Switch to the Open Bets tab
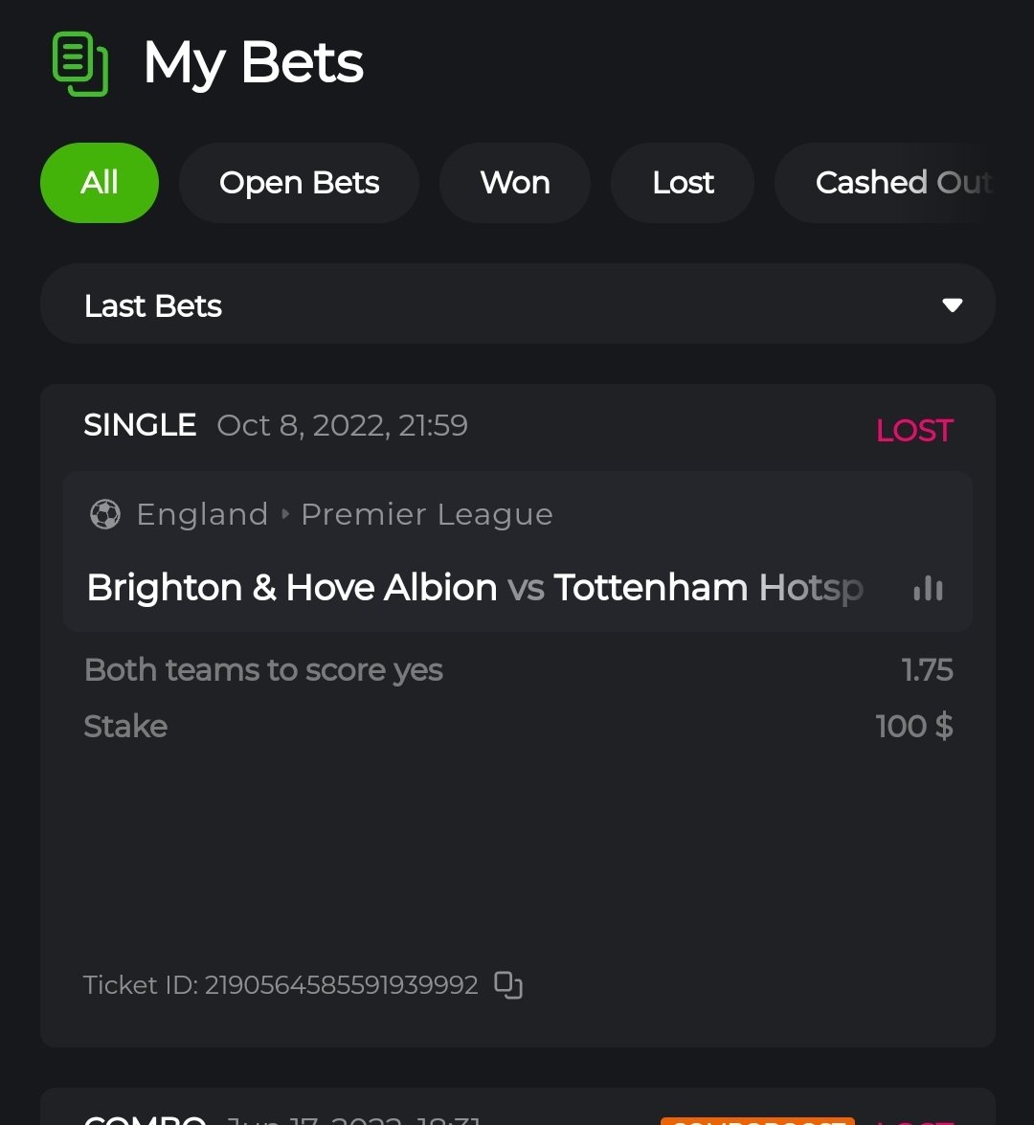The height and width of the screenshot is (1125, 1034). point(299,183)
